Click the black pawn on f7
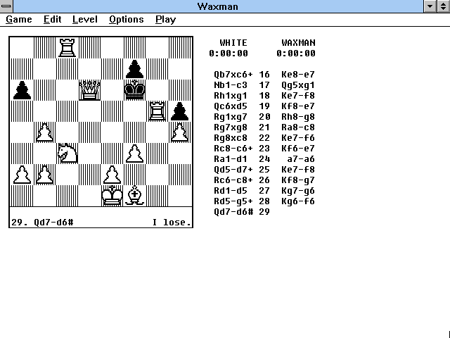The height and width of the screenshot is (338, 450). 134,69
